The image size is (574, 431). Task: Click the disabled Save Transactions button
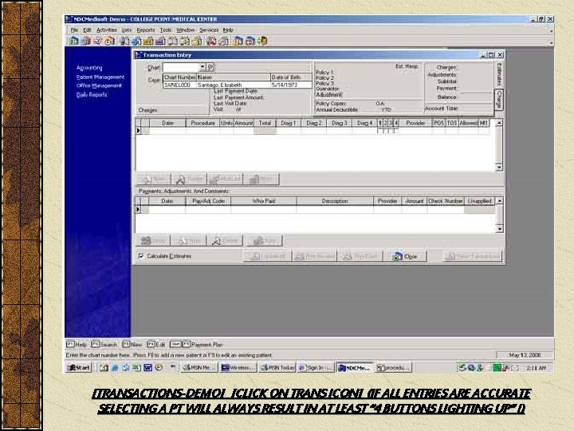click(x=473, y=256)
